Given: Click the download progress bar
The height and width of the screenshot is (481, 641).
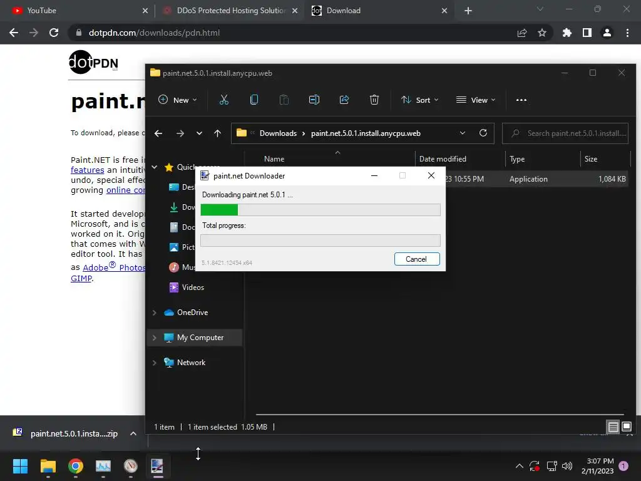Looking at the screenshot, I should (320, 210).
